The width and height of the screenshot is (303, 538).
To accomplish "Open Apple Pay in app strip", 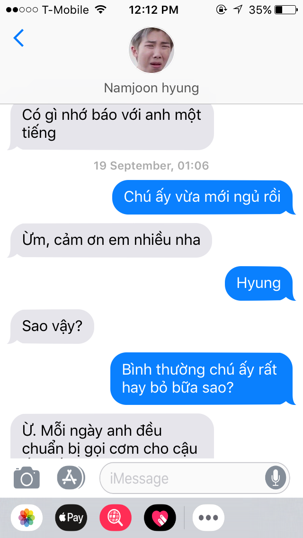I will 71,518.
